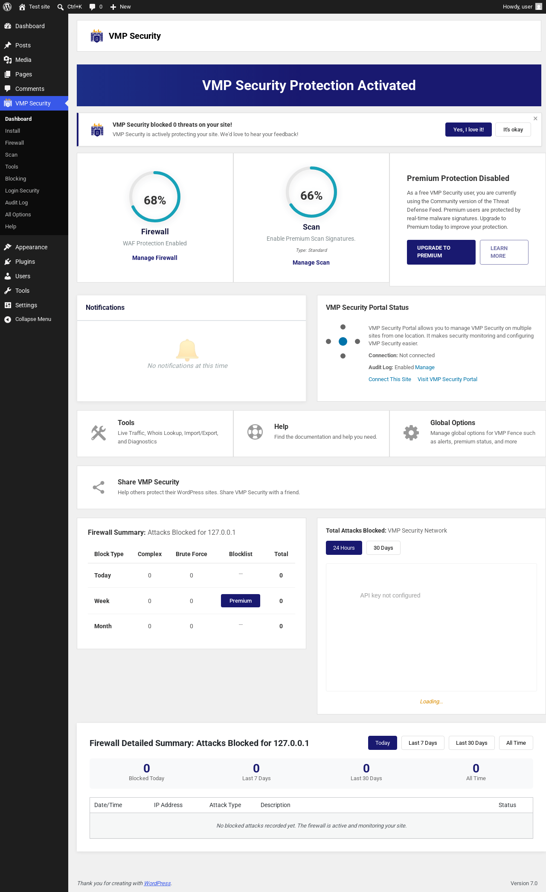Click the Tools card wrench-and-hammer icon
The height and width of the screenshot is (892, 546).
tap(99, 433)
